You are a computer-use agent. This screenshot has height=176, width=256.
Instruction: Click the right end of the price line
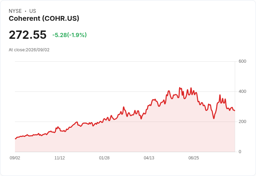tap(235, 111)
